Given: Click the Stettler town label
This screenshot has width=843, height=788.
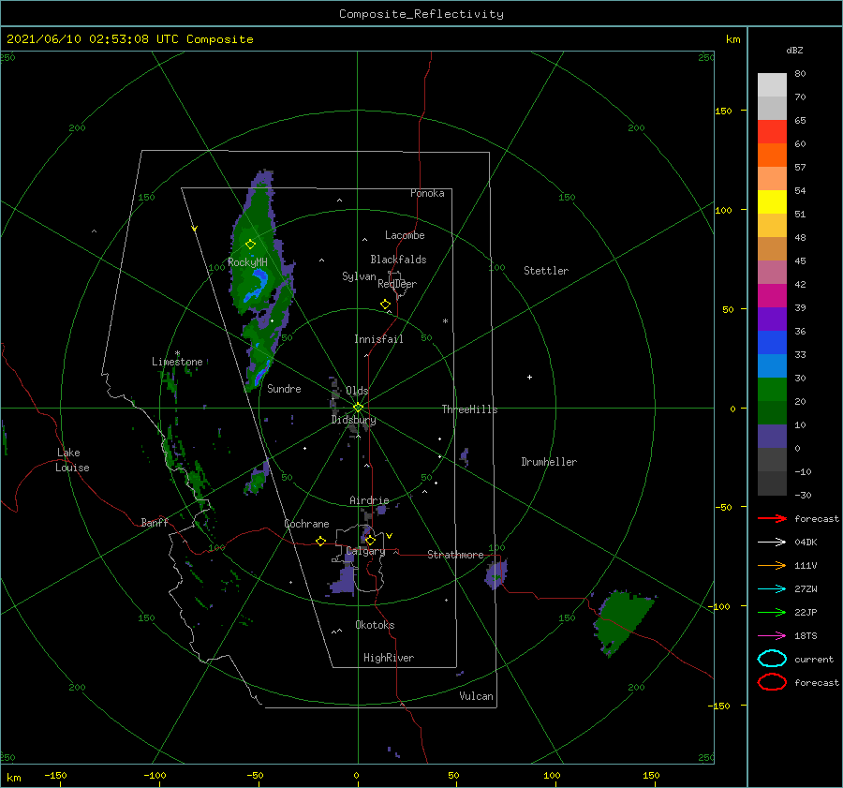Looking at the screenshot, I should point(546,271).
